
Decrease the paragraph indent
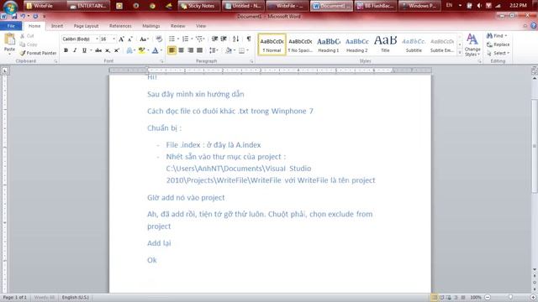(x=214, y=39)
